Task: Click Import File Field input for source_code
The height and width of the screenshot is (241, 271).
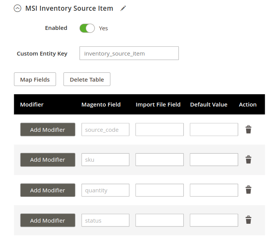Action: pos(160,130)
